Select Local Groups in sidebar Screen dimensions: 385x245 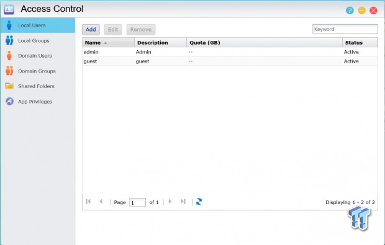coord(38,41)
